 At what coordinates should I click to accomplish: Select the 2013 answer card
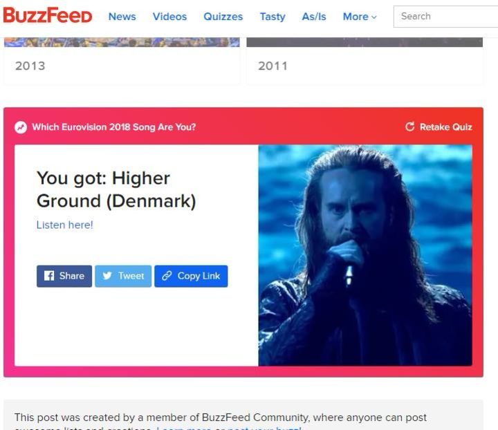click(122, 61)
